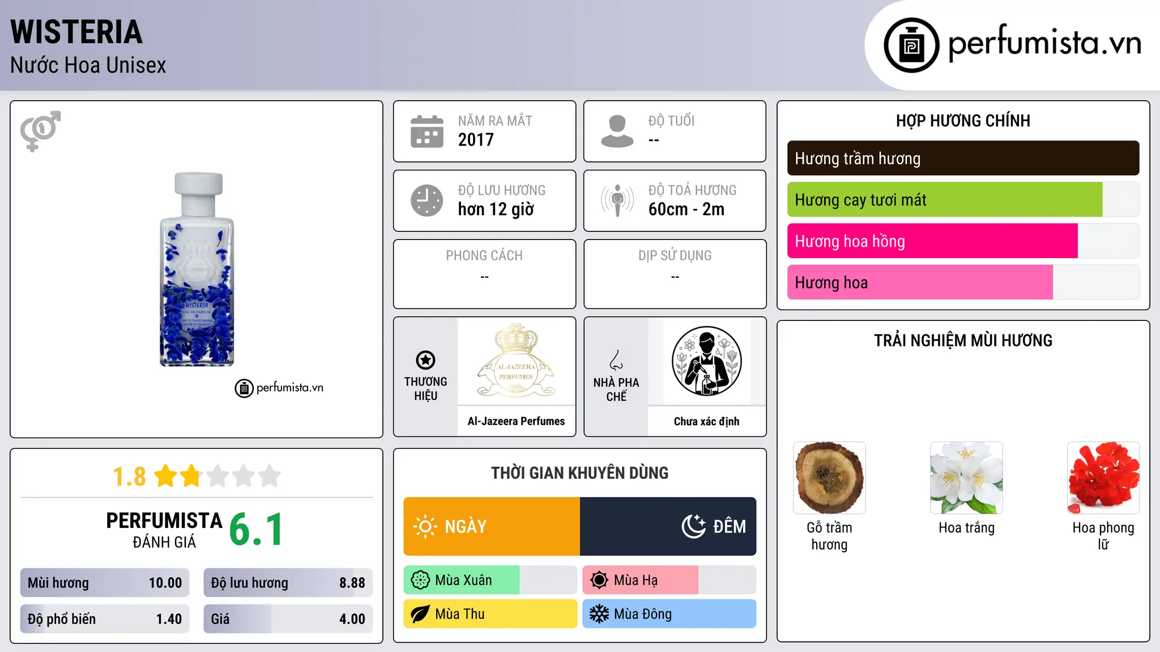Select the Đêm time segment

668,526
